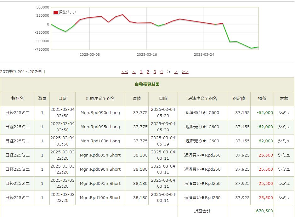Open results page 1
This screenshot has height=217, width=295.
141,72
